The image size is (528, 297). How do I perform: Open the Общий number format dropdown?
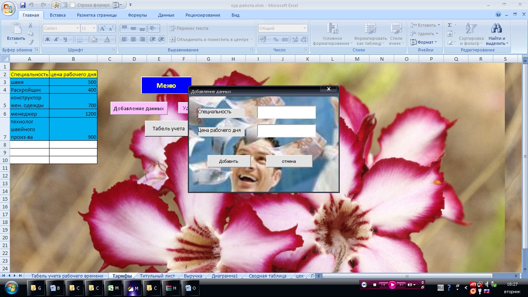[x=305, y=28]
